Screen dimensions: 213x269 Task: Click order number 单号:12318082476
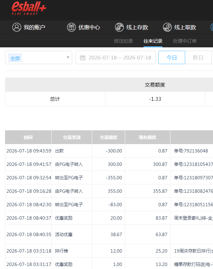pos(194,191)
